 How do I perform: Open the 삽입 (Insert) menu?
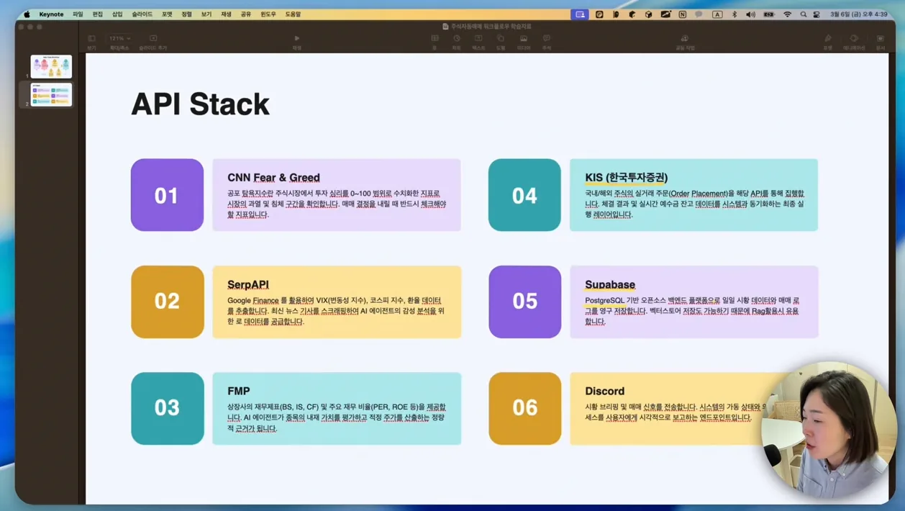[117, 14]
